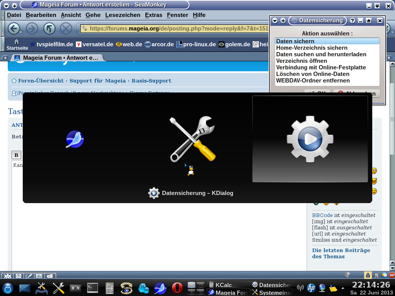
Task: Open SeaMonkey Browser from the component bar
Action: 7,276
